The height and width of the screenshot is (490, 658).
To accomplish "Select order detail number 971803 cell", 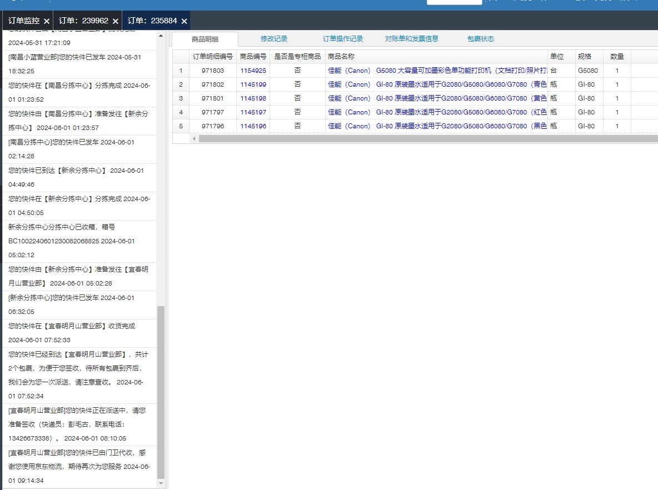I will tap(213, 71).
